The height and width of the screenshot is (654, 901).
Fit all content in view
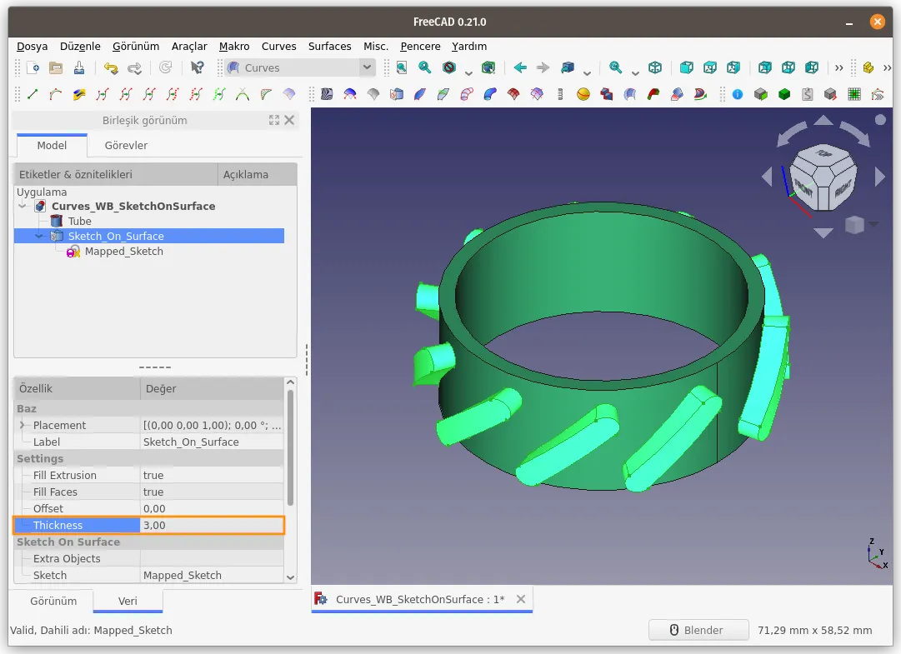402,67
